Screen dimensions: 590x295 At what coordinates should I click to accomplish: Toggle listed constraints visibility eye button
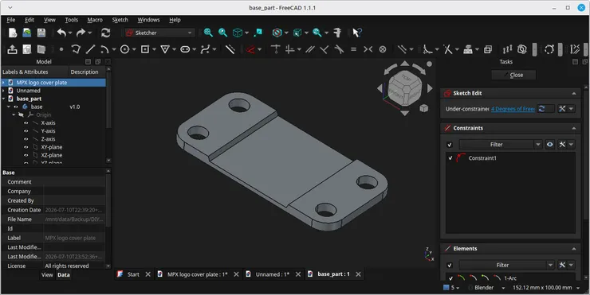(550, 145)
